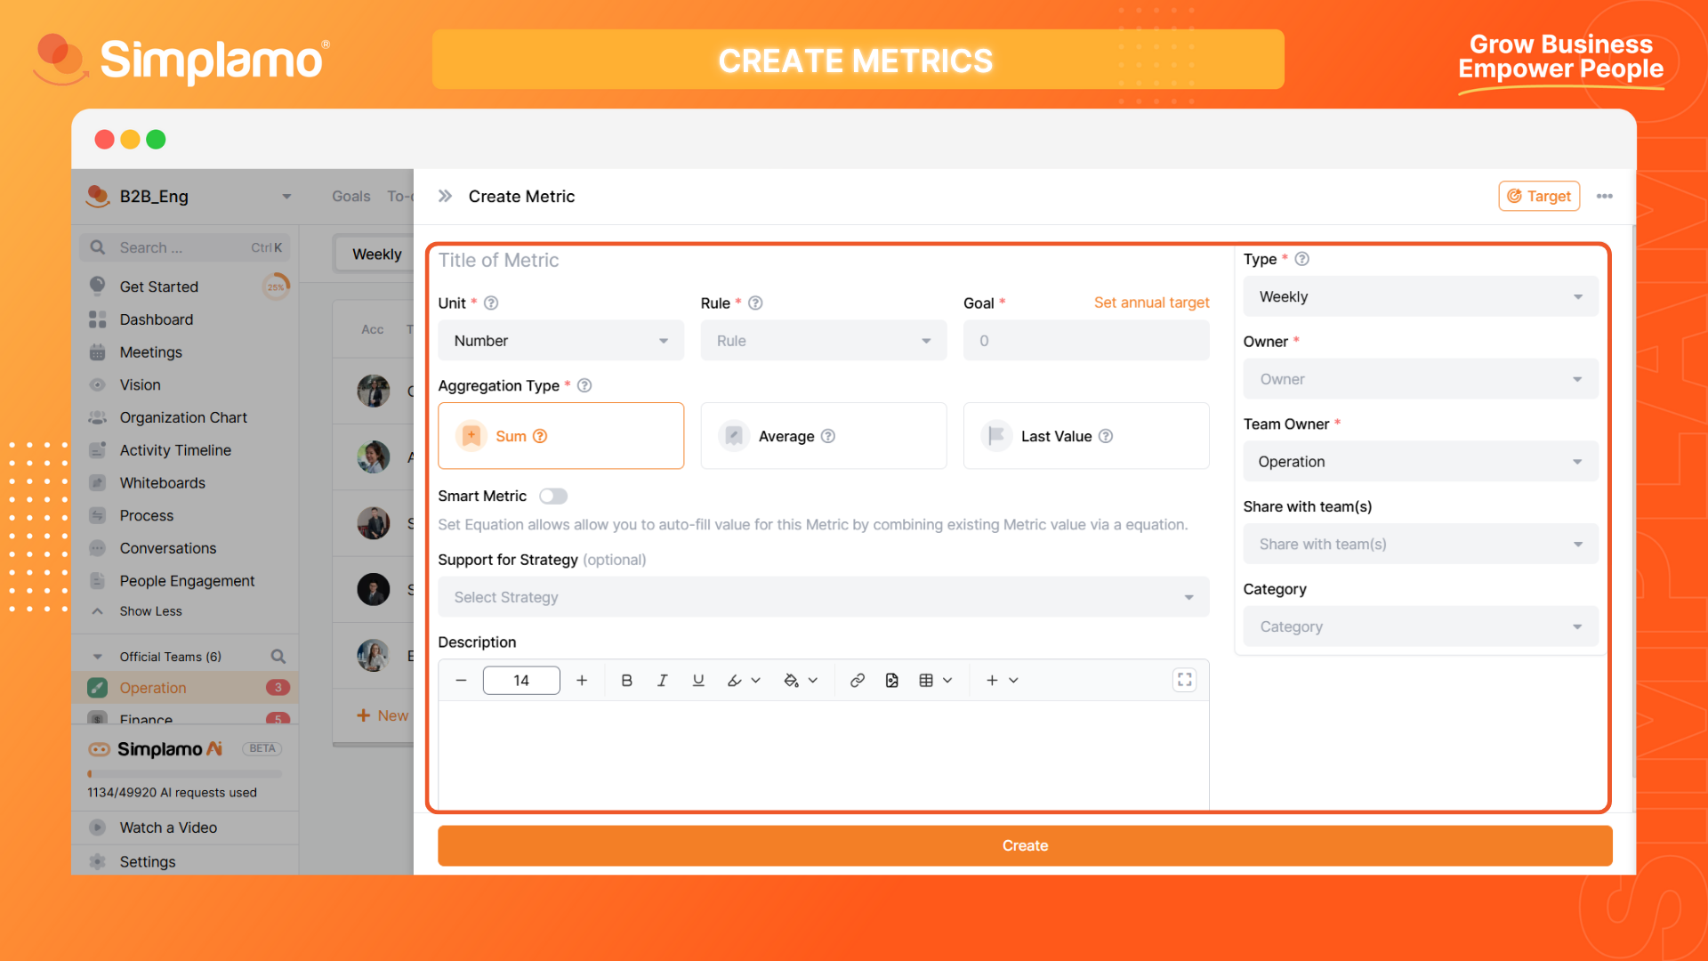Image resolution: width=1708 pixels, height=961 pixels.
Task: Toggle underline formatting in Description editor
Action: pos(698,681)
